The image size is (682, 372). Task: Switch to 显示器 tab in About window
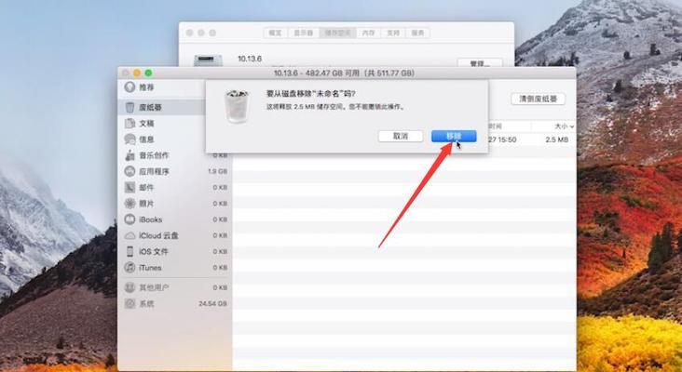tap(303, 33)
